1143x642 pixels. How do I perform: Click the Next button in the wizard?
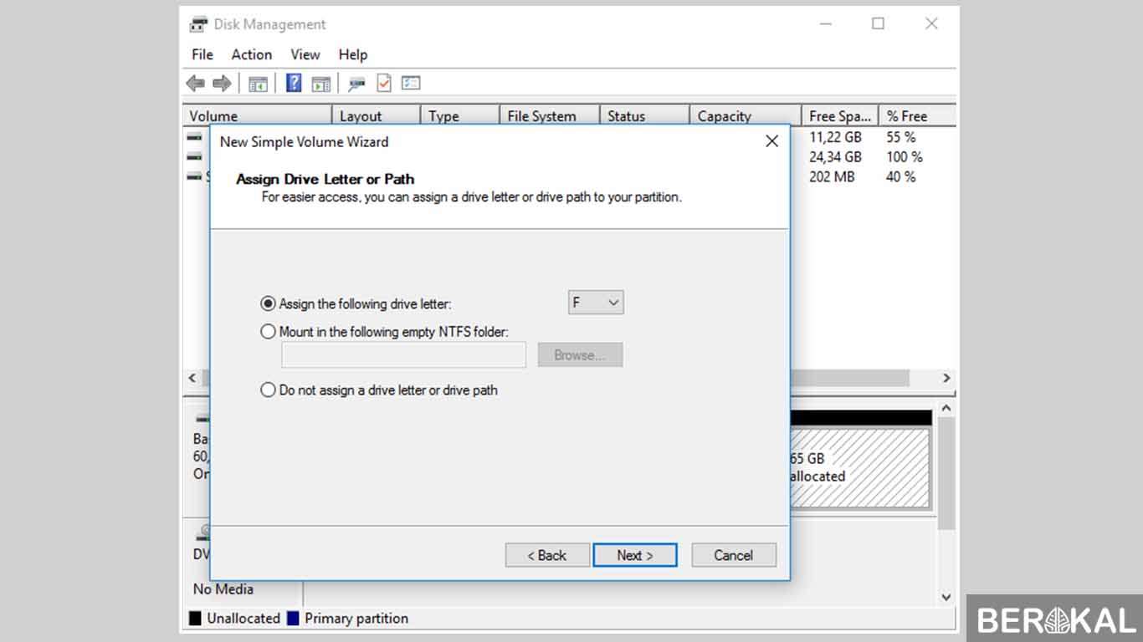(x=635, y=555)
